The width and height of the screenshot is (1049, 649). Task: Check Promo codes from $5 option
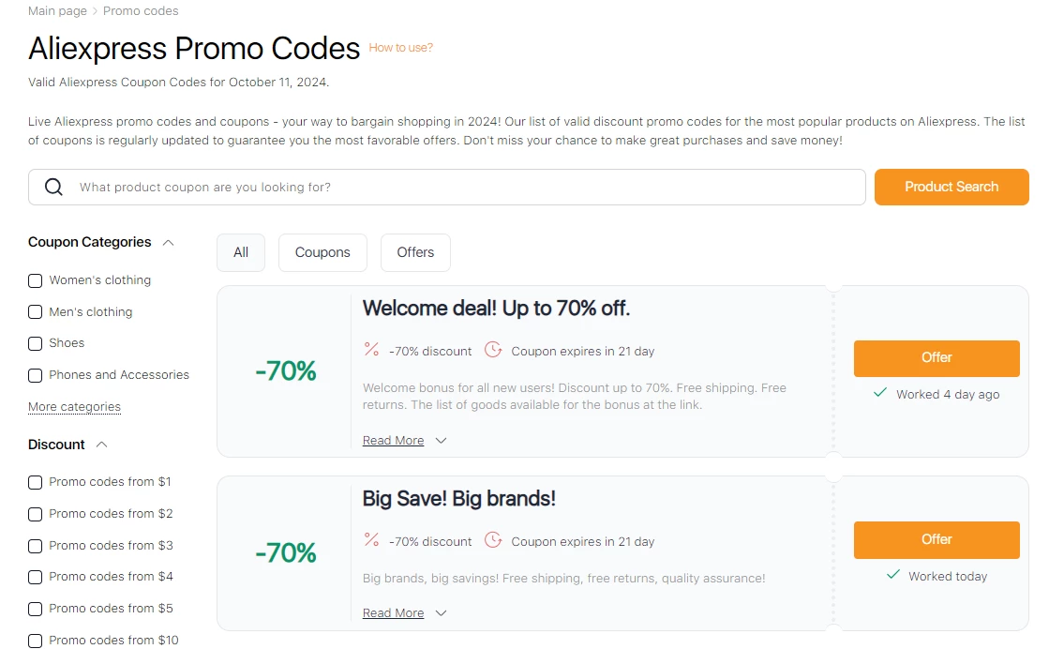click(36, 609)
